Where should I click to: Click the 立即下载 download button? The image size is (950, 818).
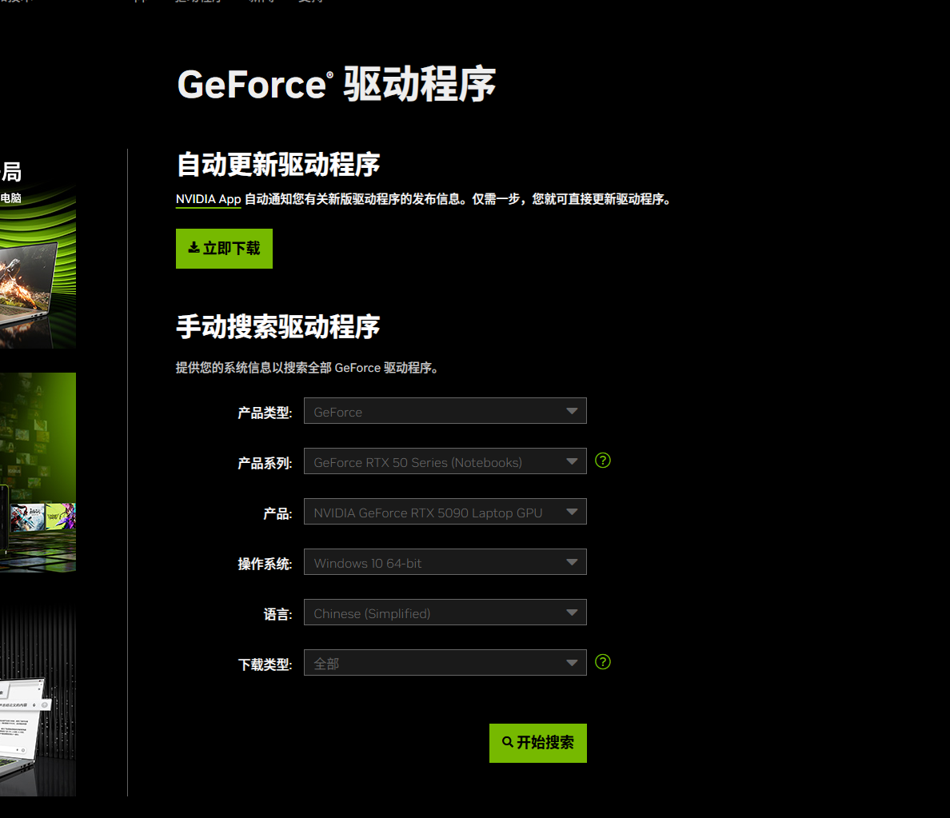pyautogui.click(x=224, y=249)
